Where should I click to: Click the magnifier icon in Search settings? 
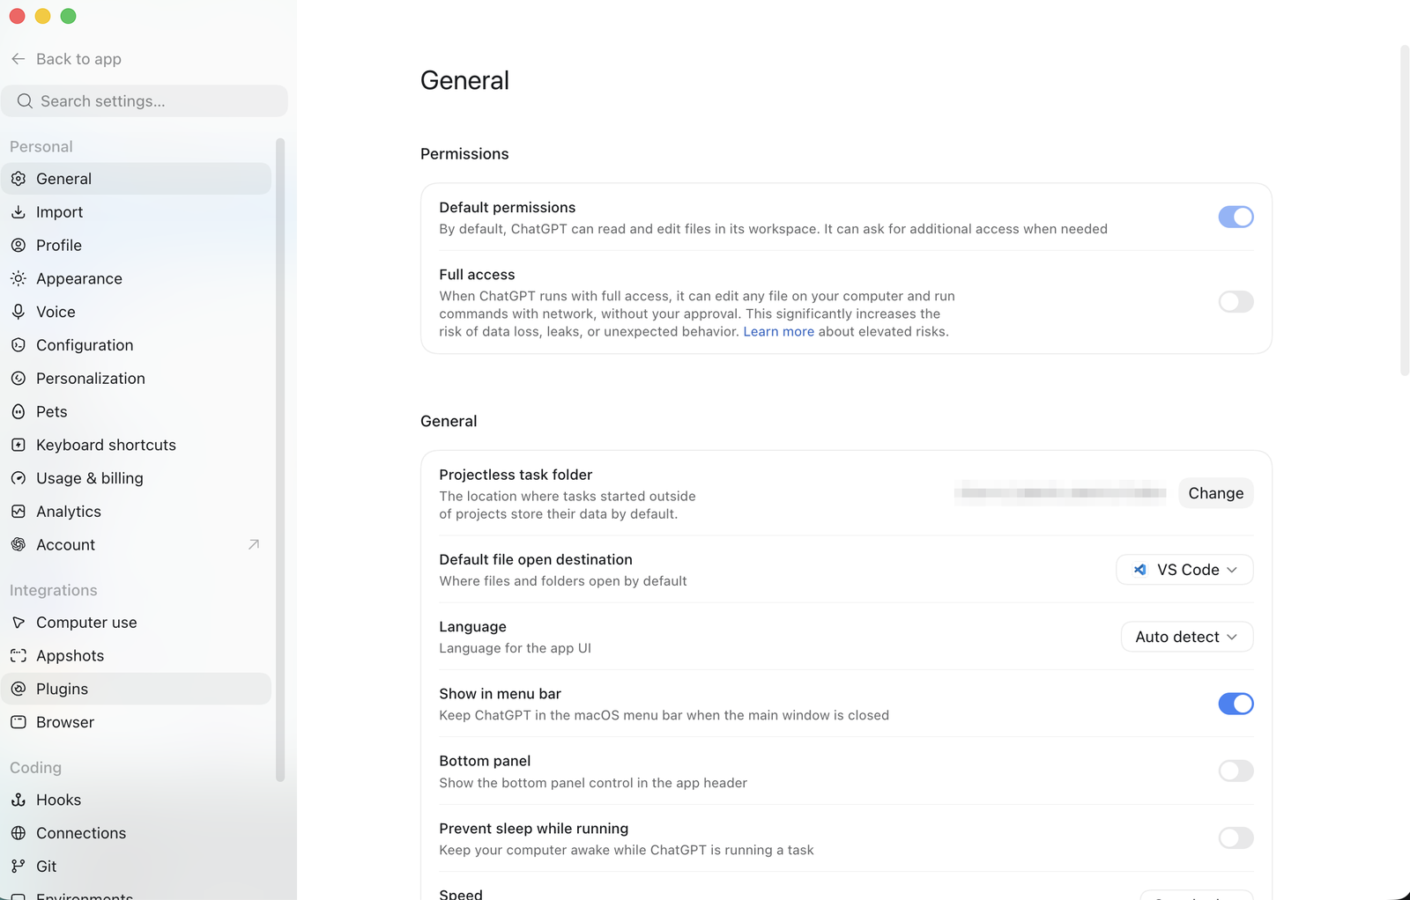(25, 101)
